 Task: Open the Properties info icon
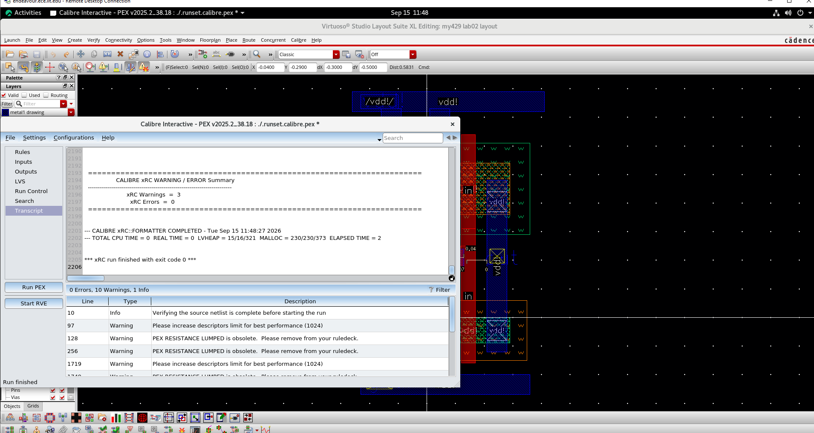pos(147,54)
